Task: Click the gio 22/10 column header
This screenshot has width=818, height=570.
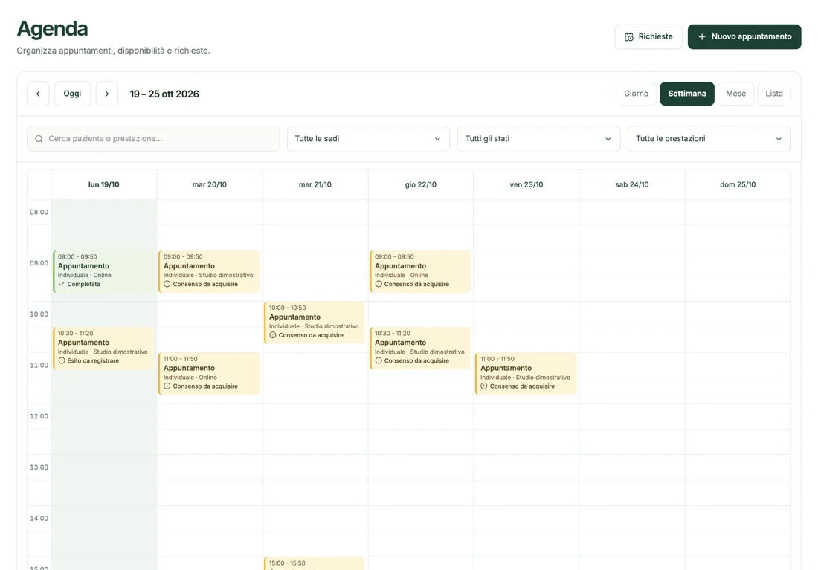Action: coord(420,184)
